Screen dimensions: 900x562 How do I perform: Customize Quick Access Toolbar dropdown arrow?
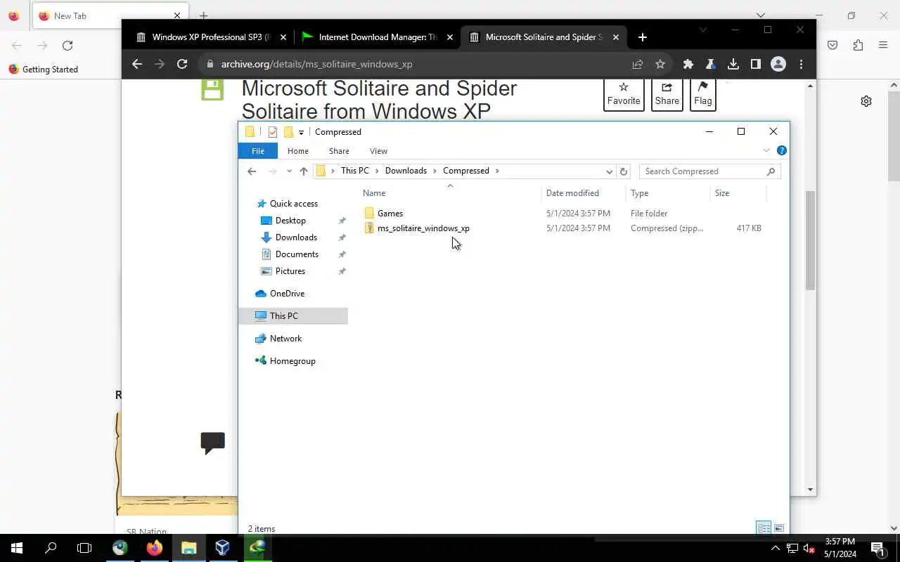(301, 132)
